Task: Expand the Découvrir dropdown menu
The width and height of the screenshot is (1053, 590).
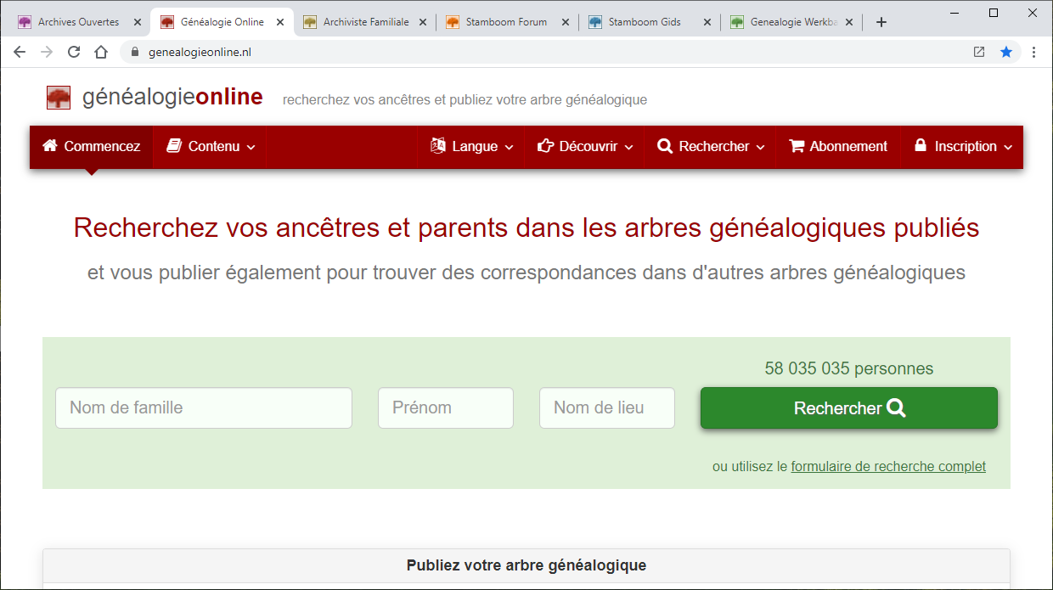Action: [585, 146]
